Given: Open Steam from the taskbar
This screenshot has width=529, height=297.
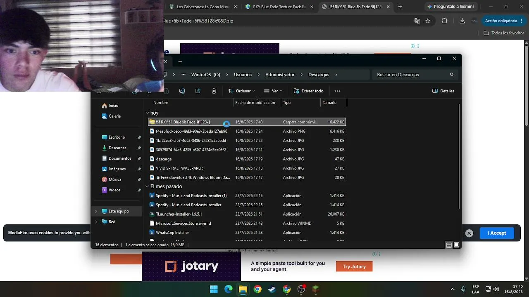Looking at the screenshot, I should coord(272,289).
